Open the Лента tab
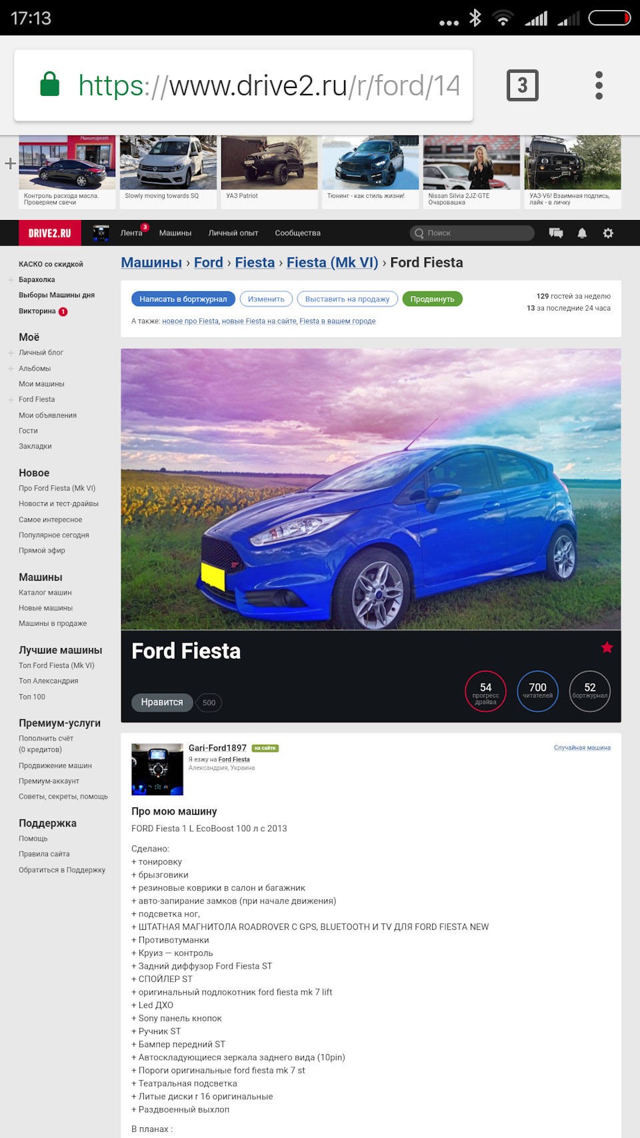The width and height of the screenshot is (640, 1138). pos(131,233)
